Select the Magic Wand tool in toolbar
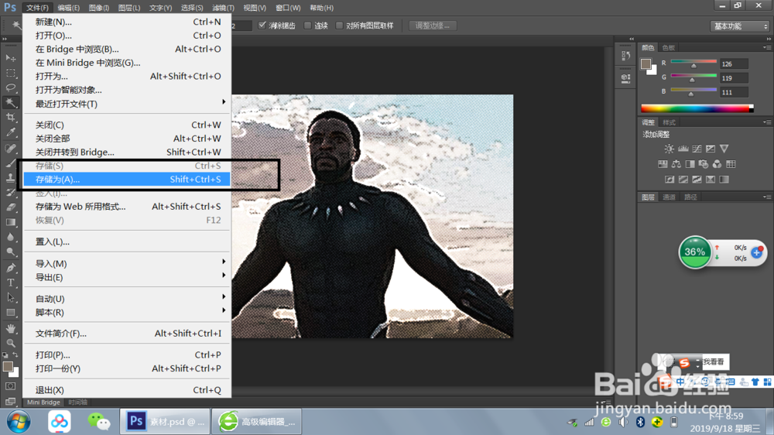The image size is (774, 435). pyautogui.click(x=10, y=103)
